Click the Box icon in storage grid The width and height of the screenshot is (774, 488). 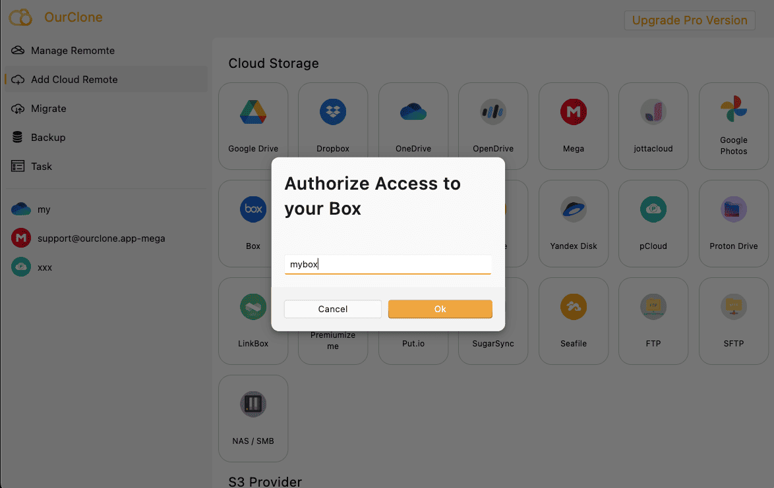pos(253,209)
